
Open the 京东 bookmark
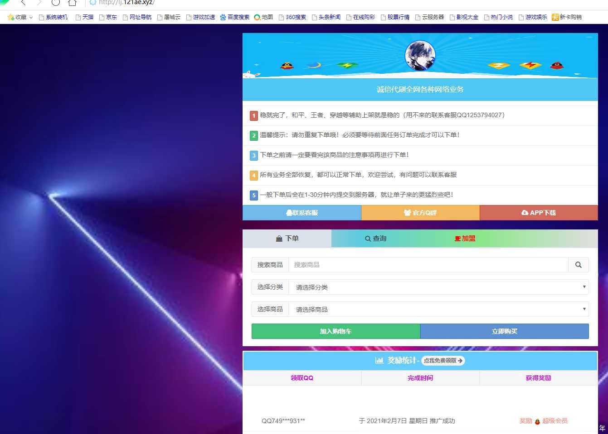point(108,17)
